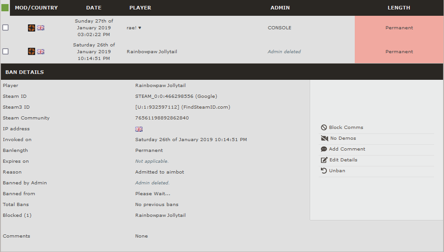Click date Saturday 26th of January 2019 in list
This screenshot has height=252, width=444.
94,51
